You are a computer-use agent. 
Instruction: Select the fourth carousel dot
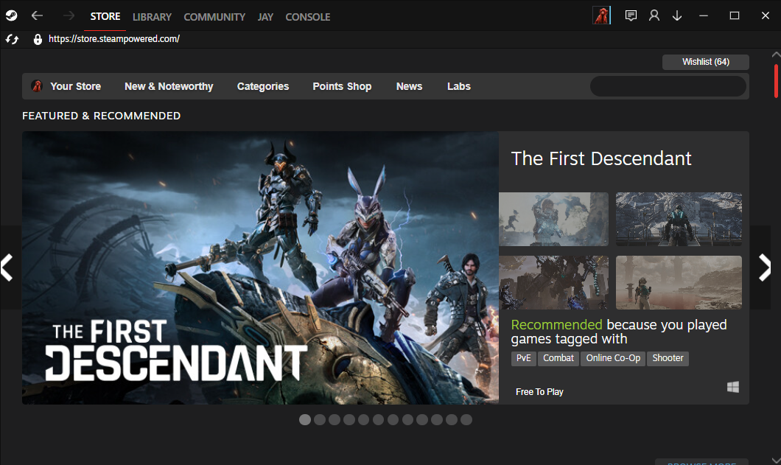(349, 419)
